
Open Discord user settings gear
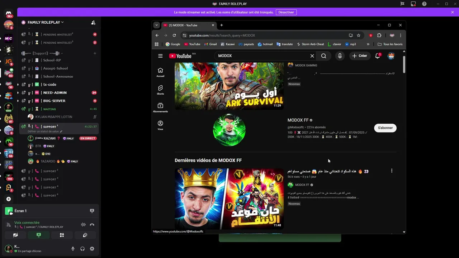tap(92, 249)
